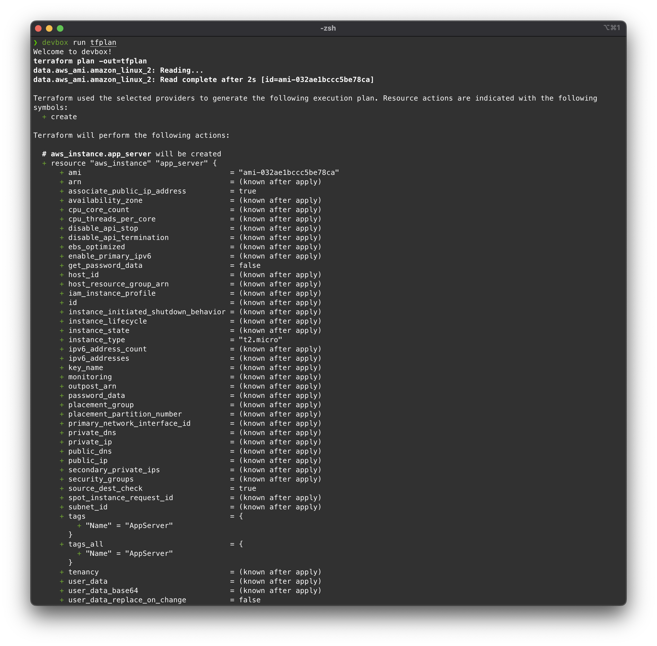
Task: Click 'associate_public_ip_address' attribute
Action: (127, 191)
